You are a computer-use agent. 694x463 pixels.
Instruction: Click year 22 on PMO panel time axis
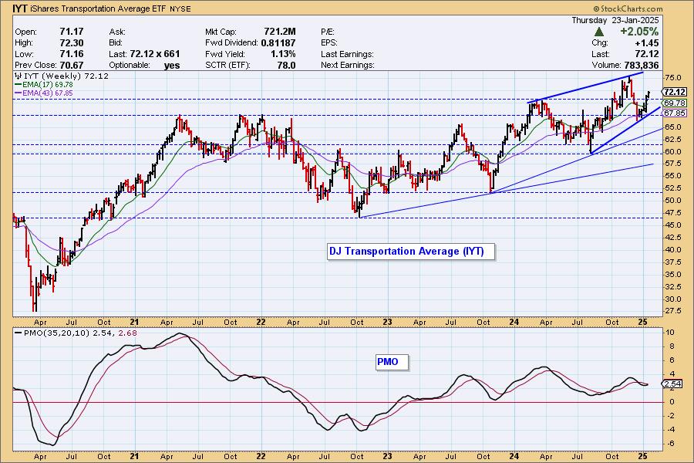[x=261, y=456]
